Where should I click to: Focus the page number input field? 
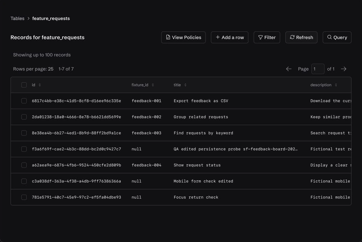tap(318, 69)
